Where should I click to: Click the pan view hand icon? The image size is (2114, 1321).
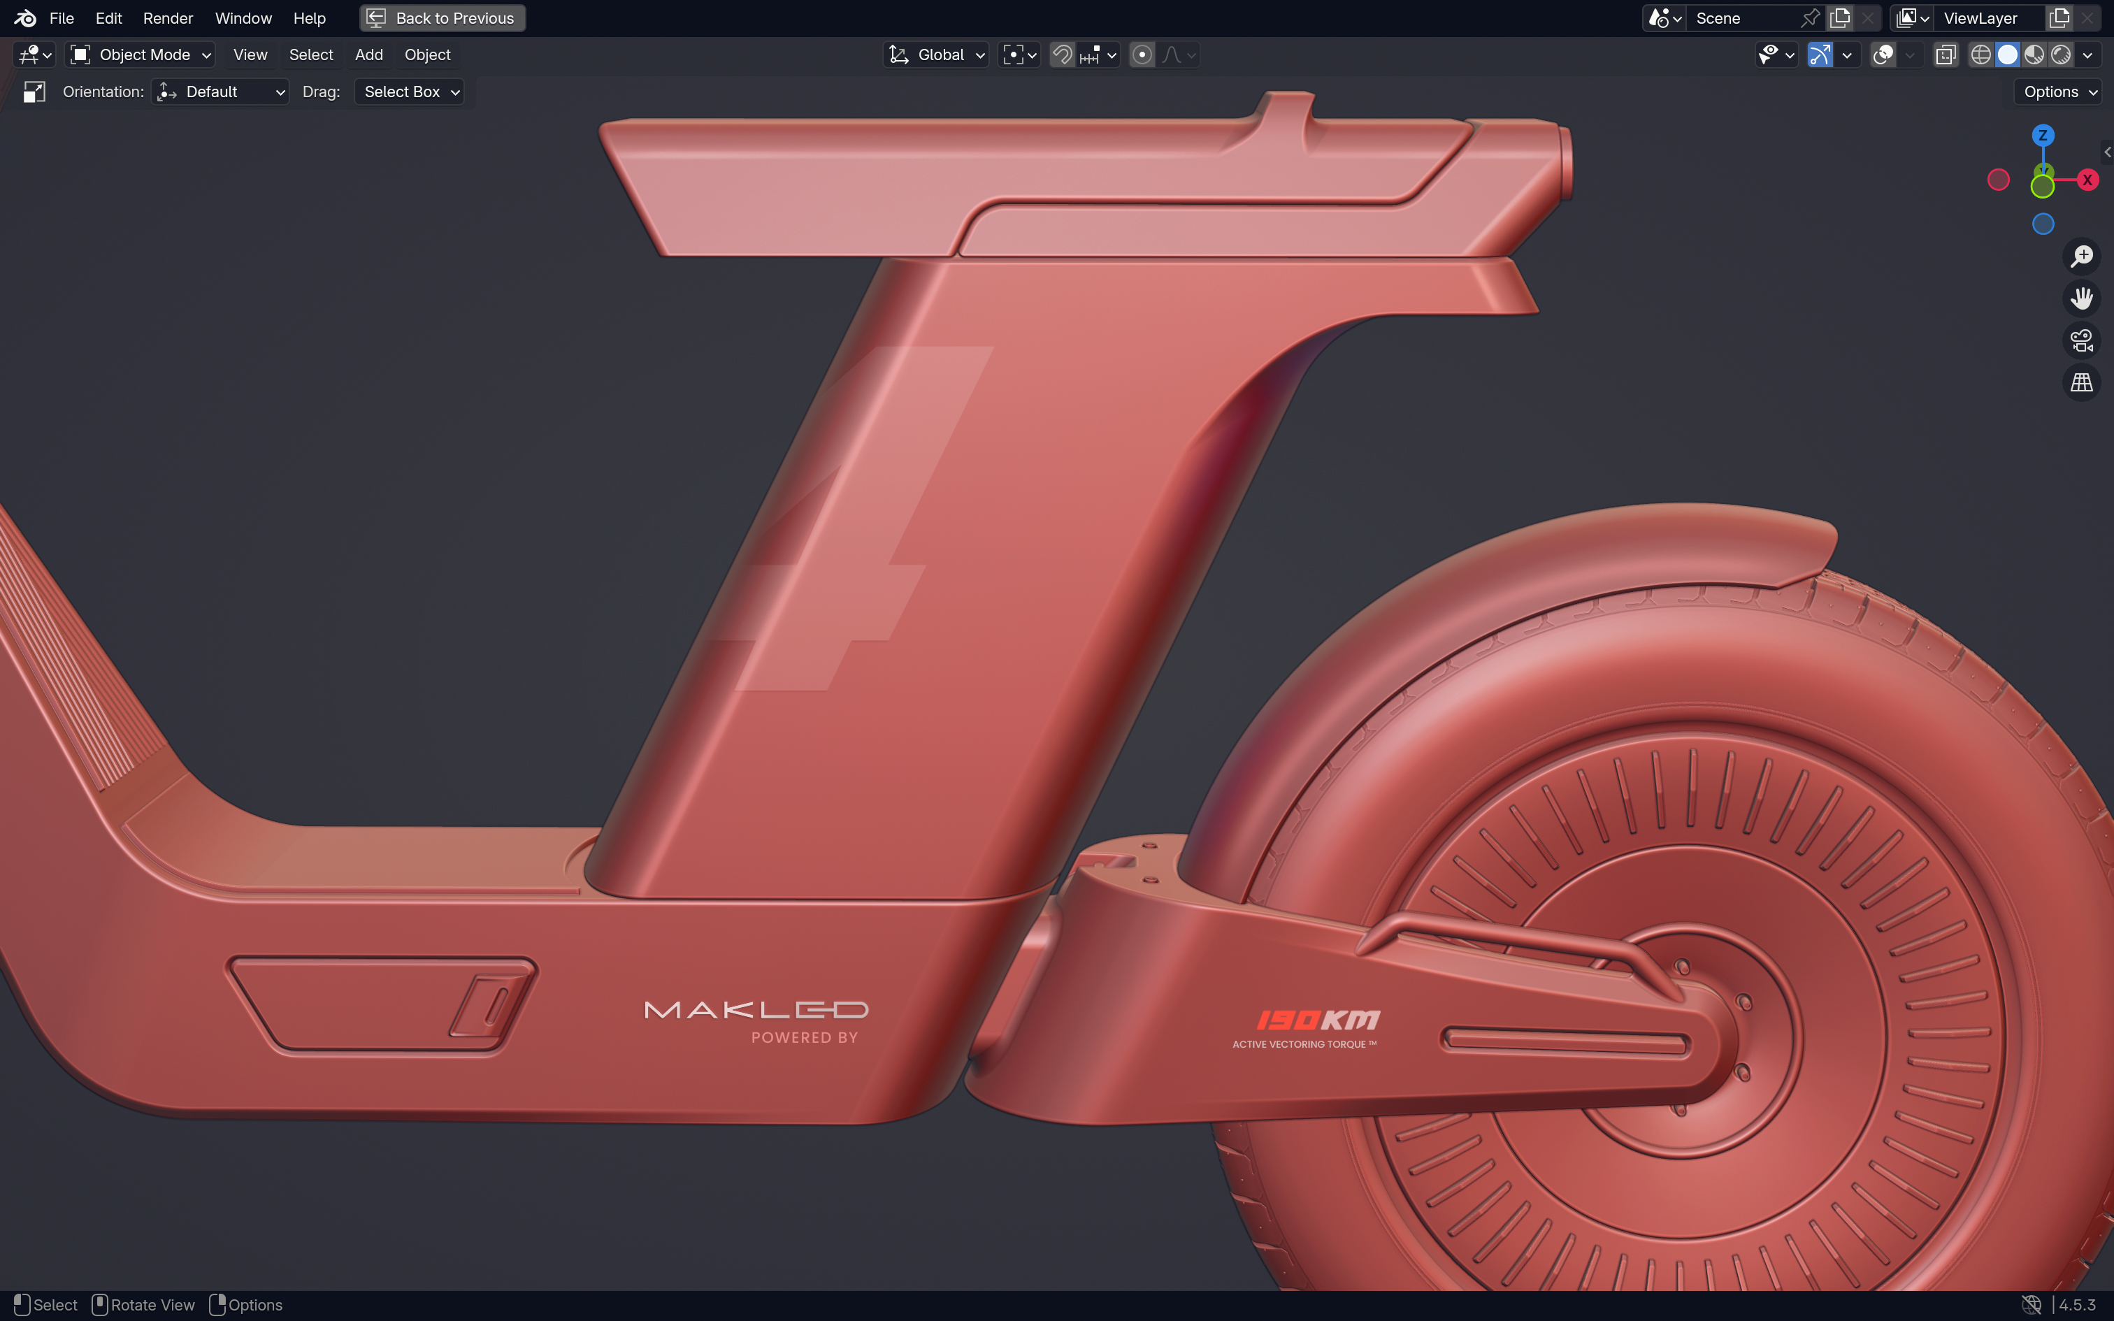pyautogui.click(x=2082, y=298)
